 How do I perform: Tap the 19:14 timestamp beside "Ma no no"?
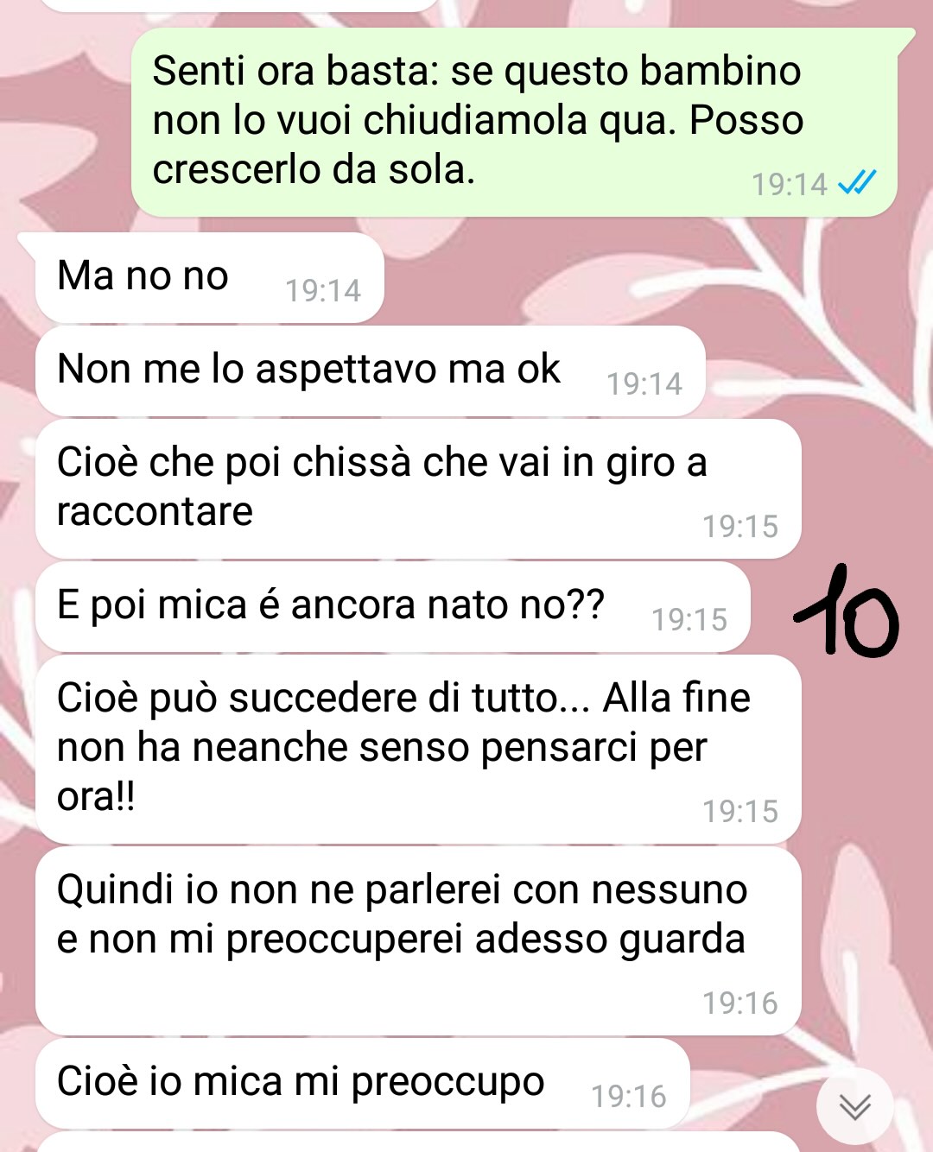click(323, 291)
